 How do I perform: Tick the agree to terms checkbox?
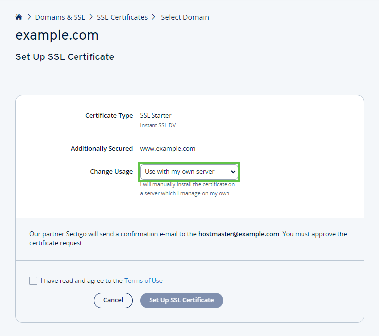(33, 281)
